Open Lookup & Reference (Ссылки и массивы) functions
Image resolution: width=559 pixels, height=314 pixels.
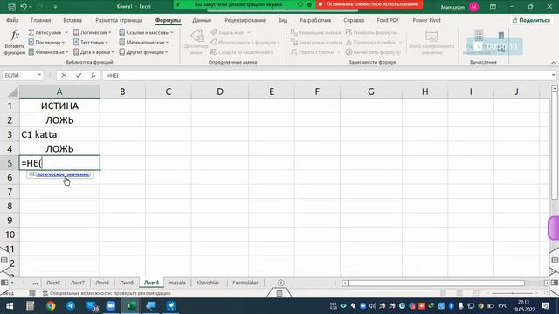[146, 32]
